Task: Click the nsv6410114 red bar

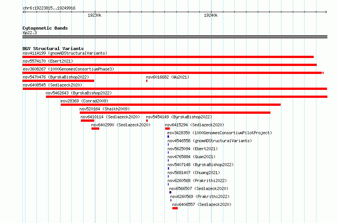Action: coord(87,121)
